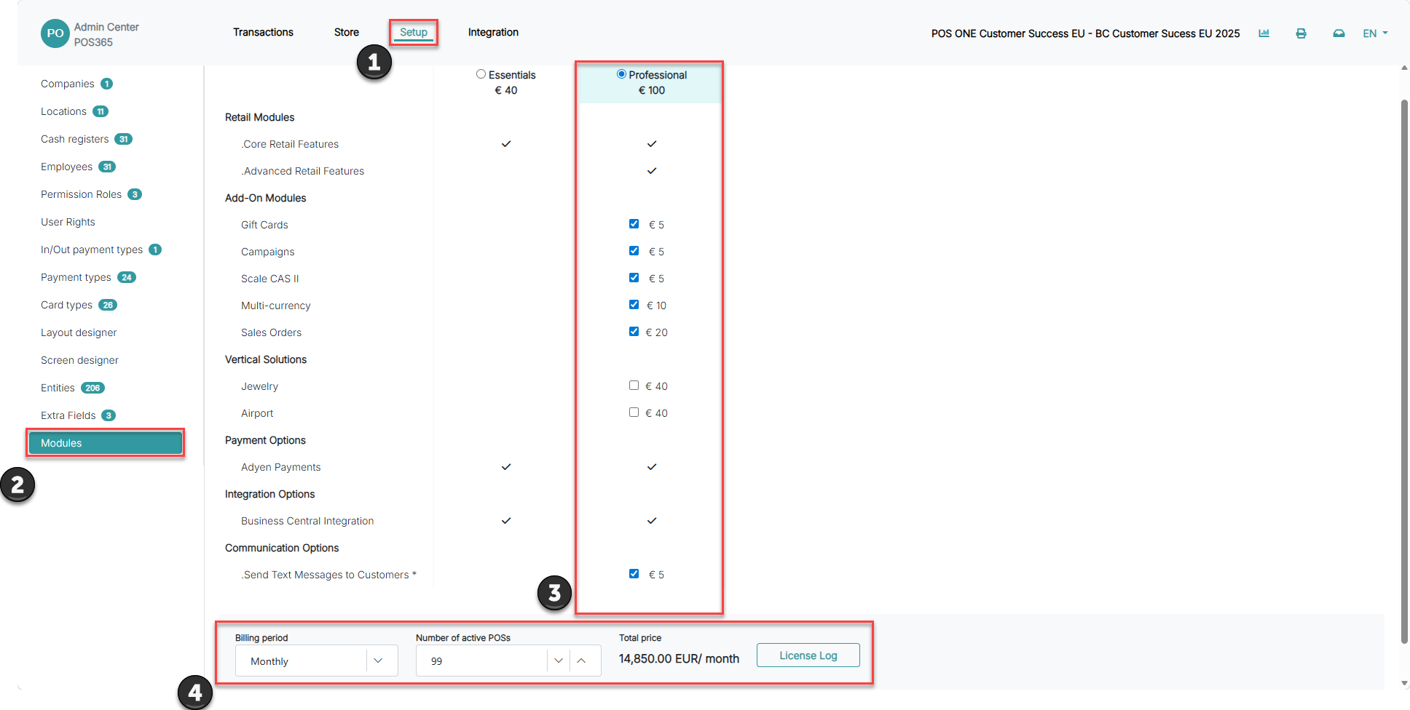Screen dimensions: 1410x710
Task: Click the 'Admin Center' header text
Action: 106,27
